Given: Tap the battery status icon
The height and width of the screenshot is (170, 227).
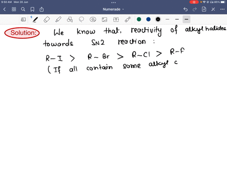Looking at the screenshot, I should click(x=223, y=2).
